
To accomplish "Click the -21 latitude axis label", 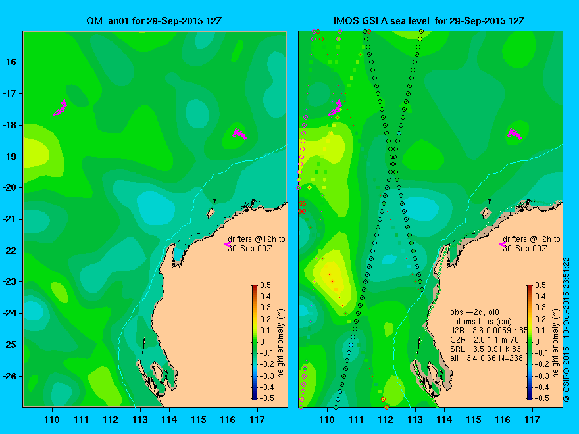I will coord(10,219).
